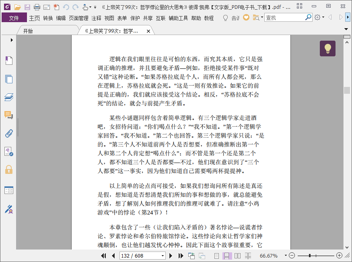Open the page number dropdown
This screenshot has height=262, width=352.
[163, 256]
